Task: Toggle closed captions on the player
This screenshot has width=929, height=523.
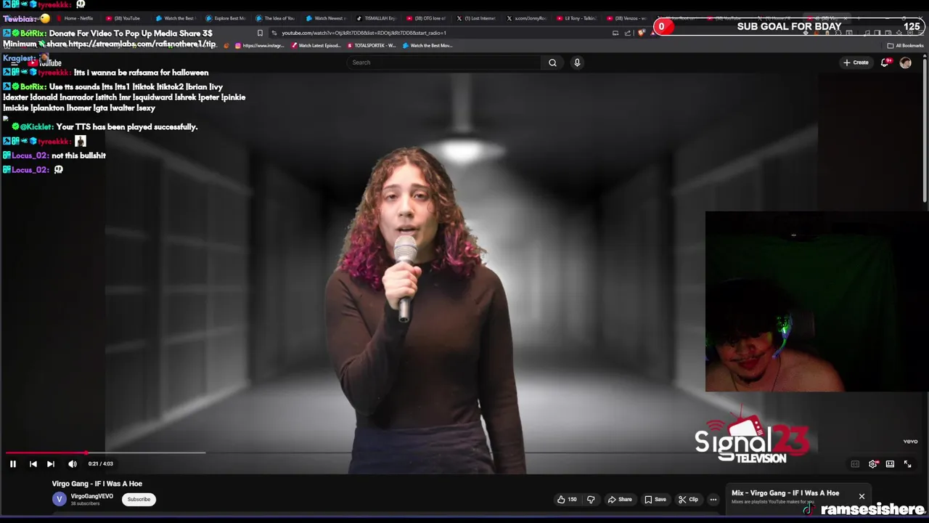Action: (855, 464)
